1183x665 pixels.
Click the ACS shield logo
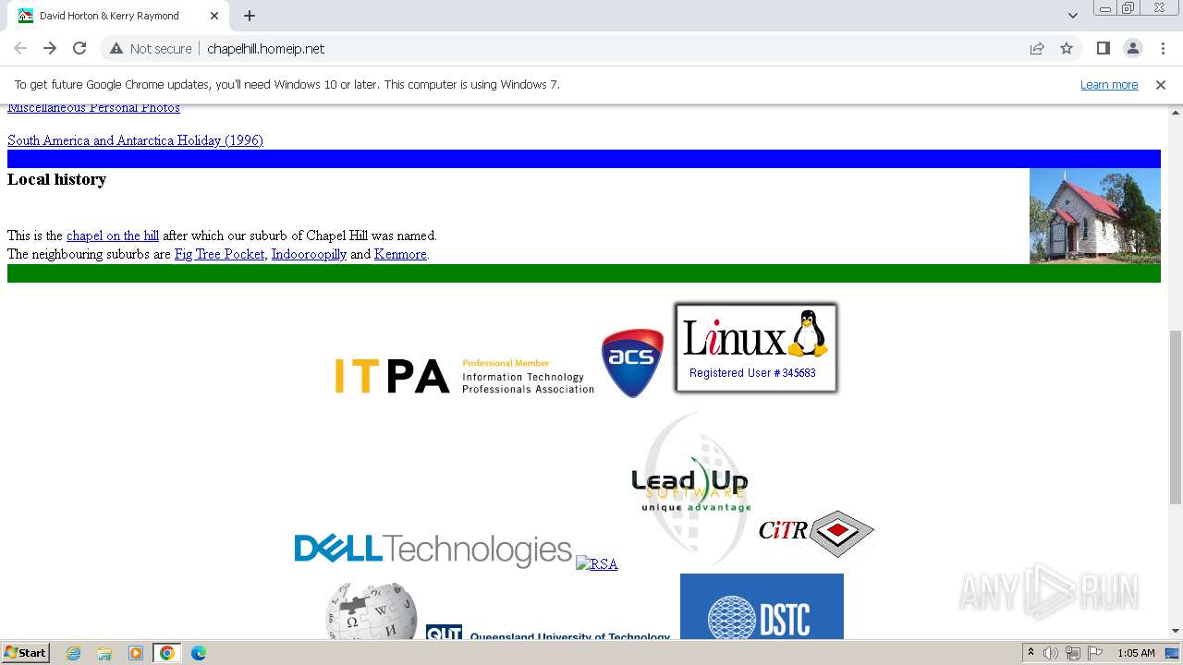point(633,363)
